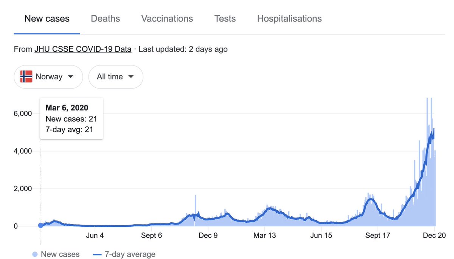Open the Tests tab
454x259 pixels.
coord(225,19)
